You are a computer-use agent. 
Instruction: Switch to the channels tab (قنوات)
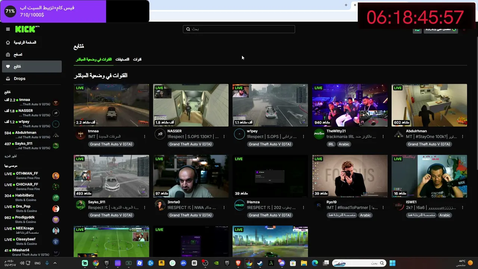(x=137, y=59)
